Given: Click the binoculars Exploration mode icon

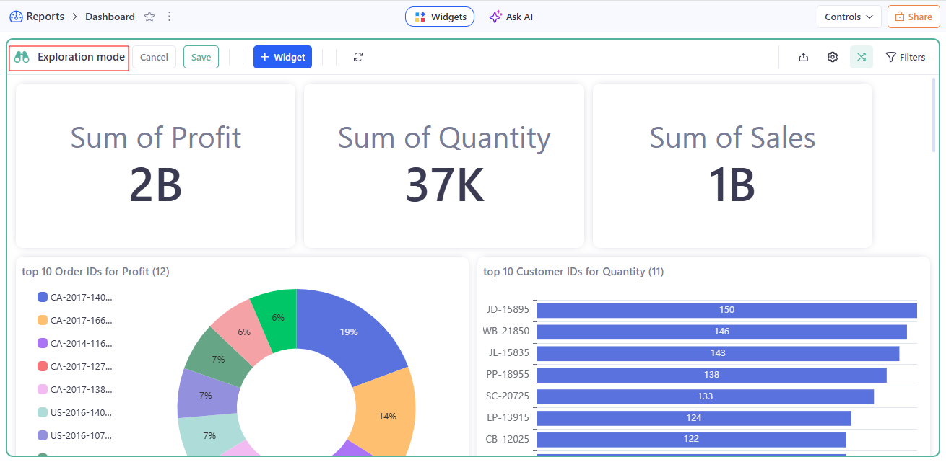Looking at the screenshot, I should click(x=22, y=57).
